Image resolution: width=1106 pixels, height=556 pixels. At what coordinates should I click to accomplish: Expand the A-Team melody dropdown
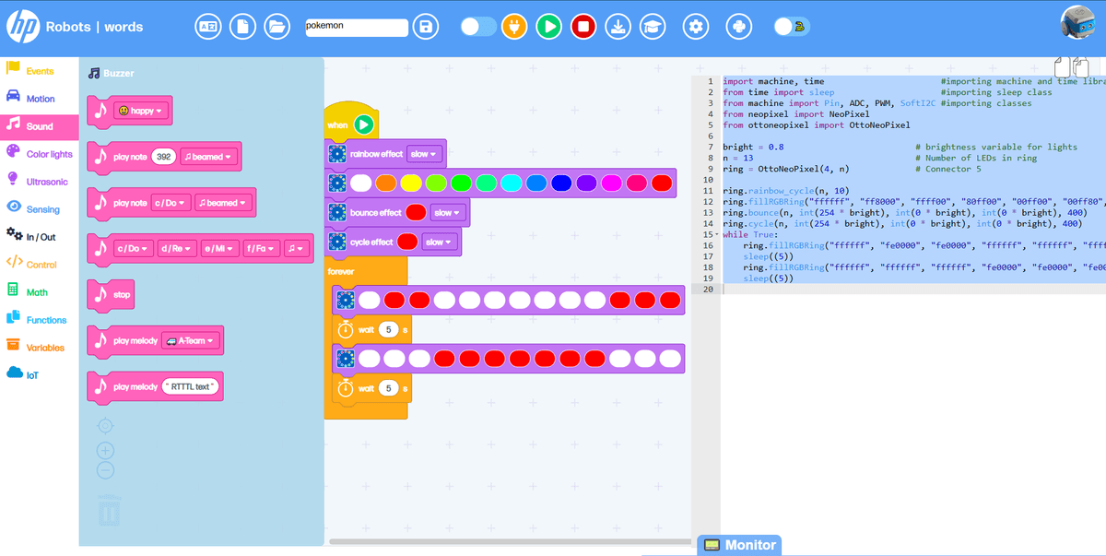point(191,341)
